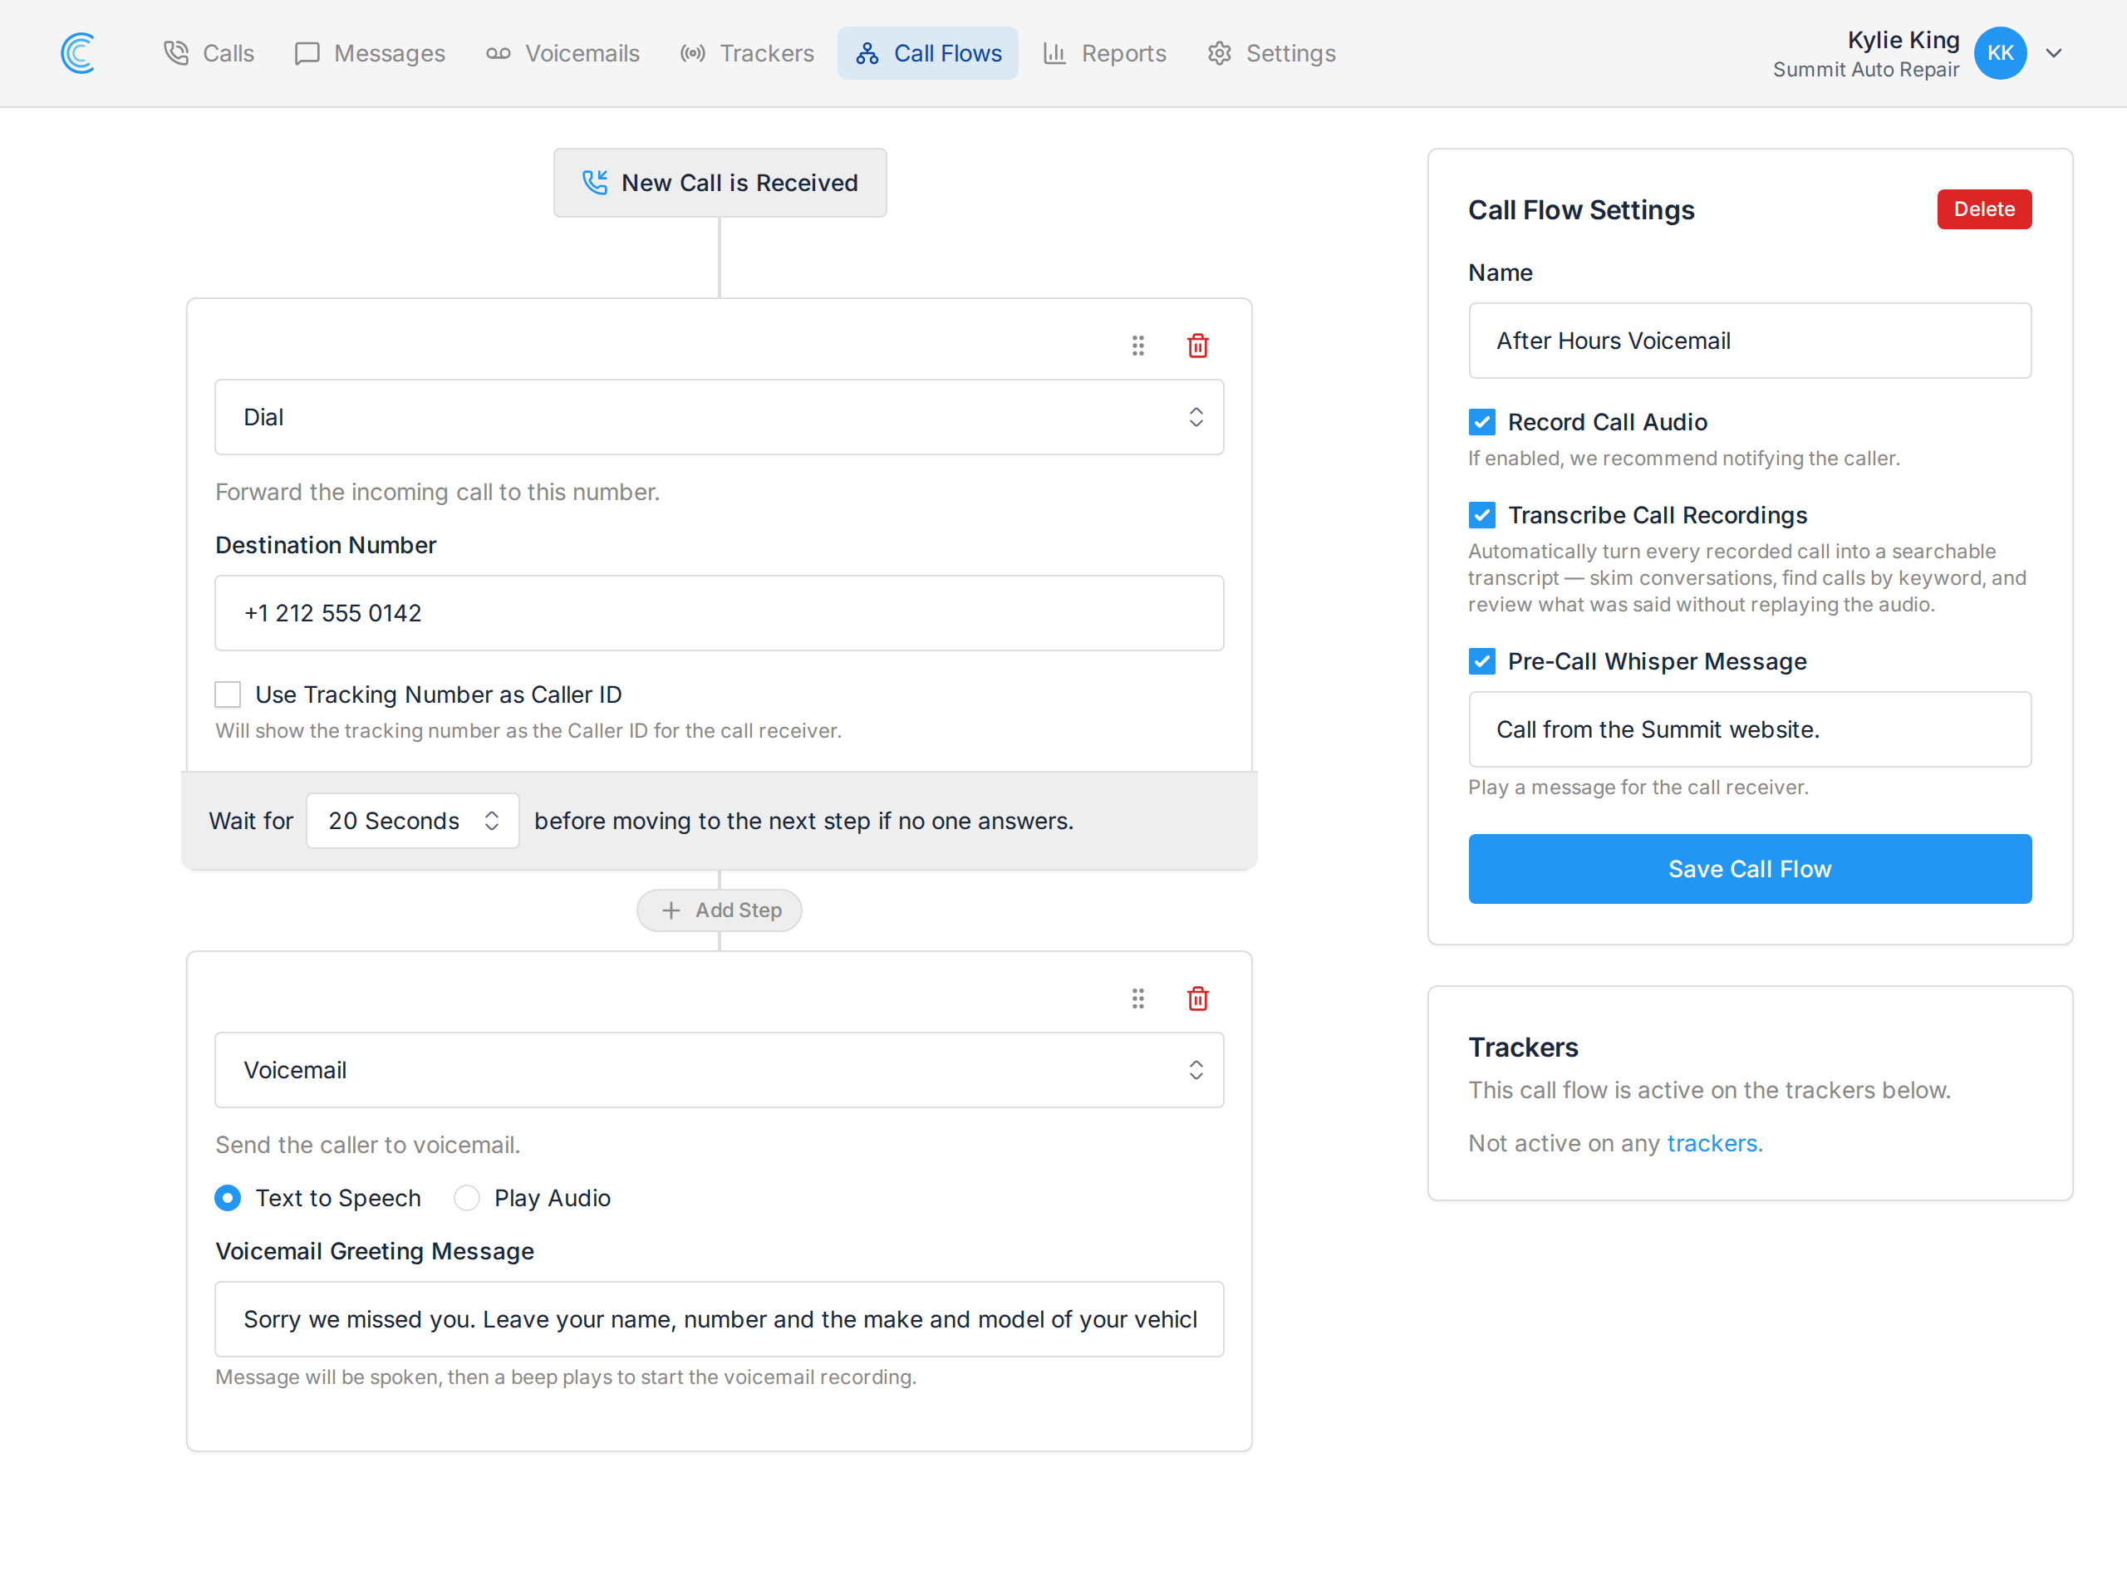Click the Record Call Audio label

[x=1607, y=422]
